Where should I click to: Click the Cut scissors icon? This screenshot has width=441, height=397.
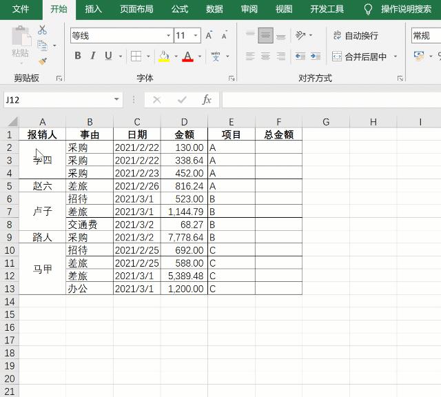tap(42, 30)
